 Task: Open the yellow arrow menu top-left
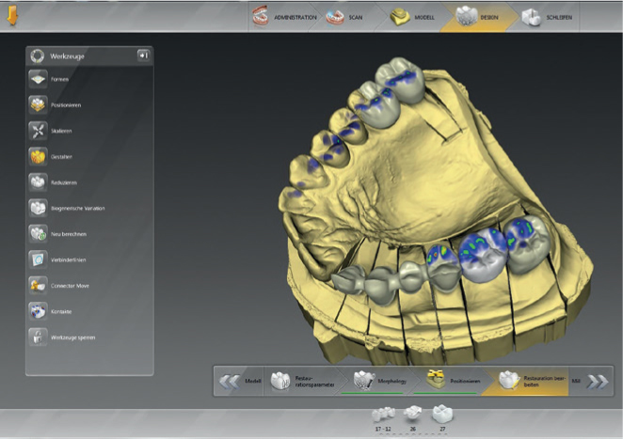click(13, 16)
